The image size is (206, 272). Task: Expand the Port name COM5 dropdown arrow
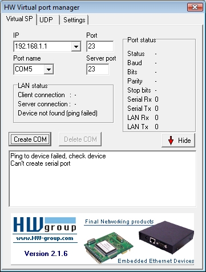[x=49, y=69]
